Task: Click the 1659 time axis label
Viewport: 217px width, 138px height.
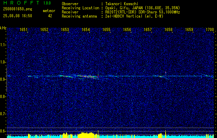Action: click(x=189, y=30)
